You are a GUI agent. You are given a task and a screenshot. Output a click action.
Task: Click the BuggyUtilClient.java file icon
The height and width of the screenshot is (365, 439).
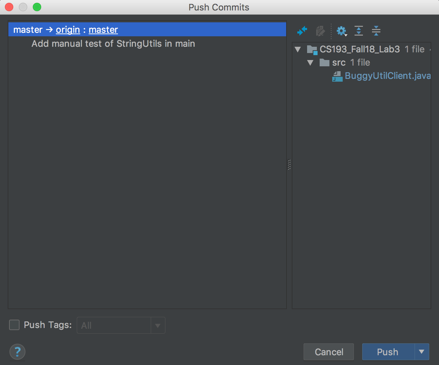pyautogui.click(x=337, y=76)
